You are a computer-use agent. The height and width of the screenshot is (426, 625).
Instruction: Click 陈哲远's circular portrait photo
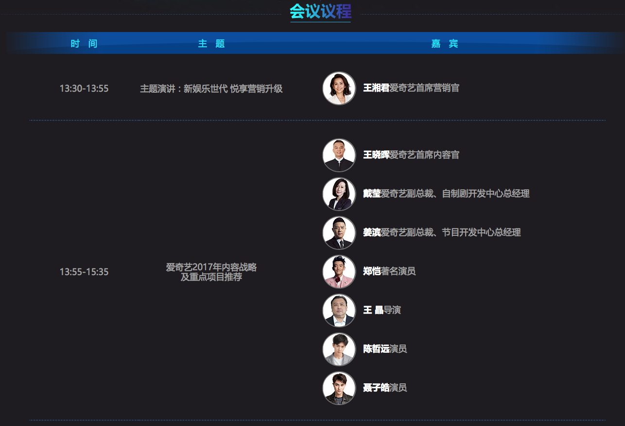click(x=339, y=349)
